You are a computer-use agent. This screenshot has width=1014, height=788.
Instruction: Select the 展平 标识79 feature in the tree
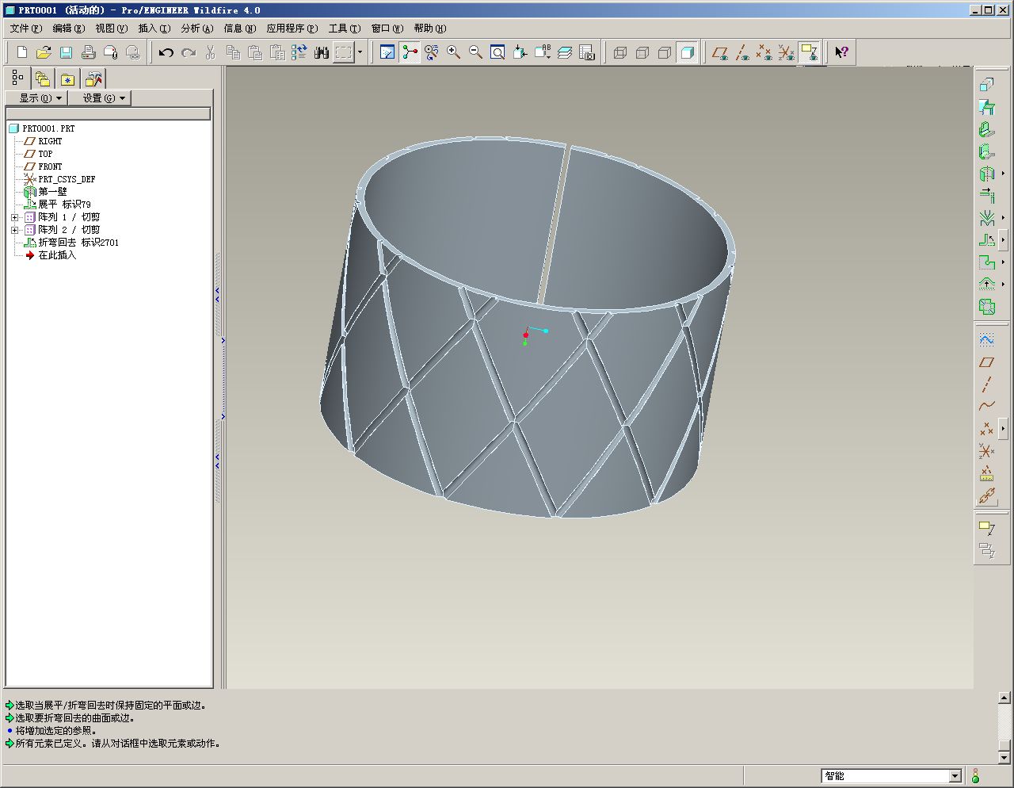(x=64, y=205)
